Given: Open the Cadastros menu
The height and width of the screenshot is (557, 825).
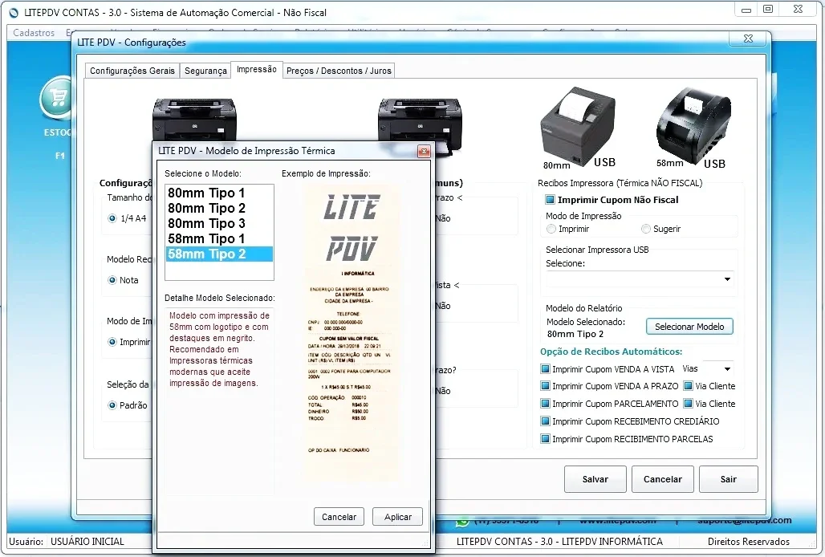Looking at the screenshot, I should [x=34, y=33].
